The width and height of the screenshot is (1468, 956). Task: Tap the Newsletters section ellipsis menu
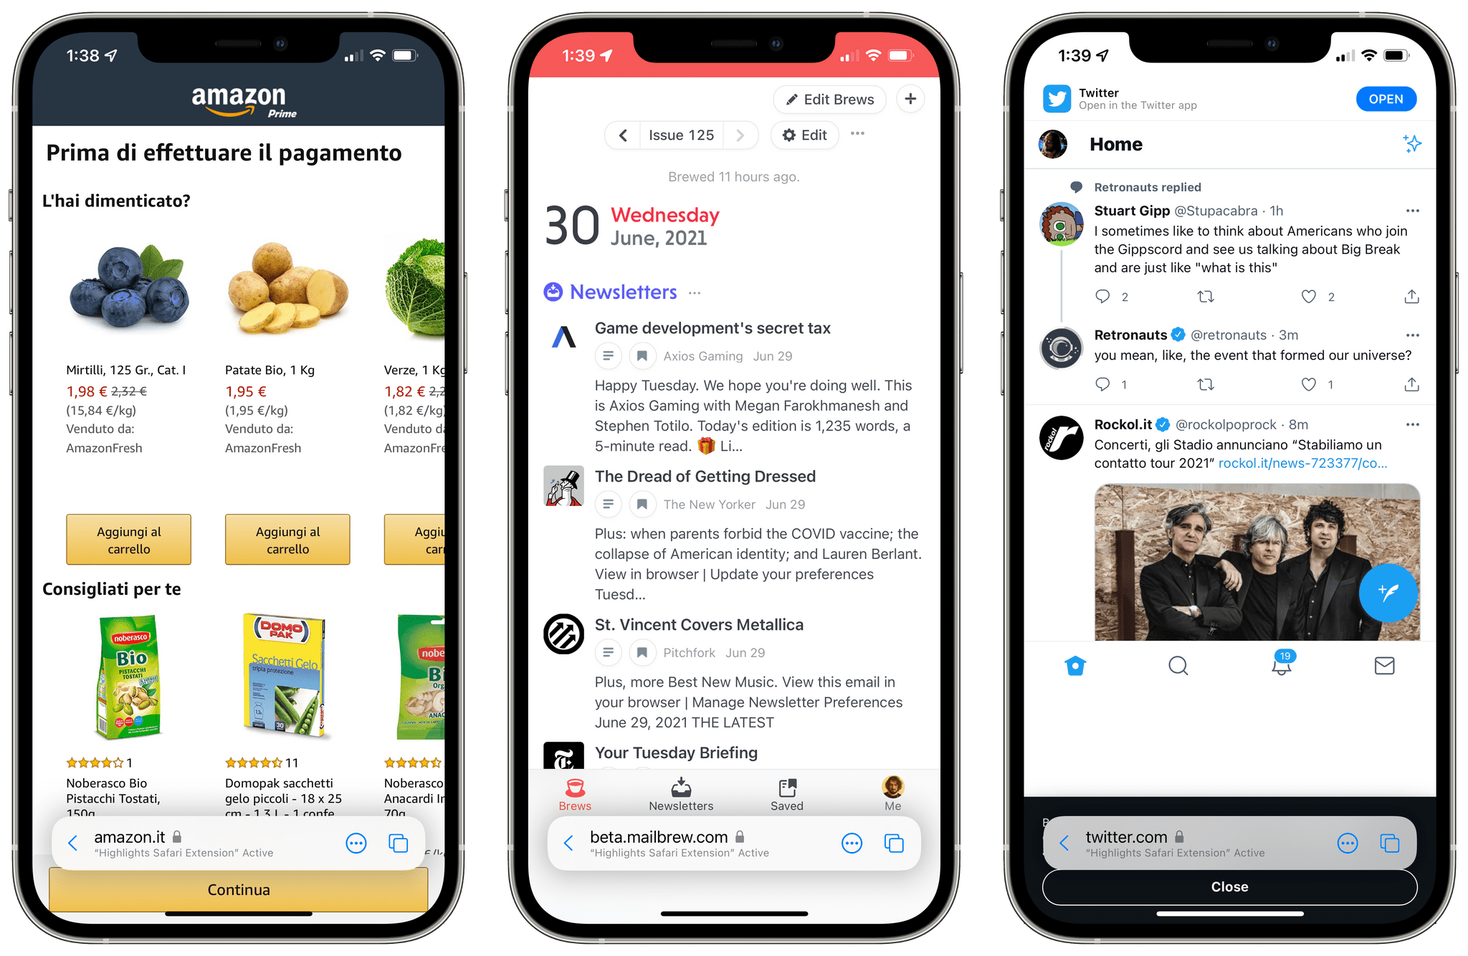pos(695,292)
